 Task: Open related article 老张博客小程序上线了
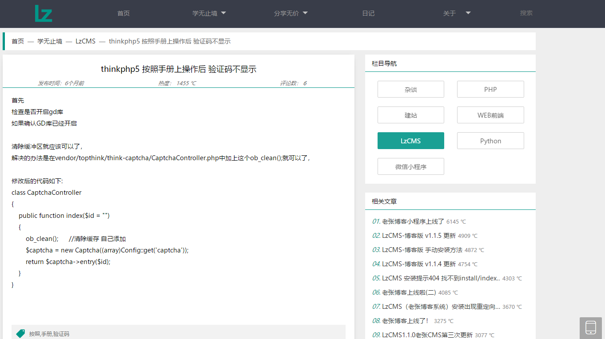(413, 221)
